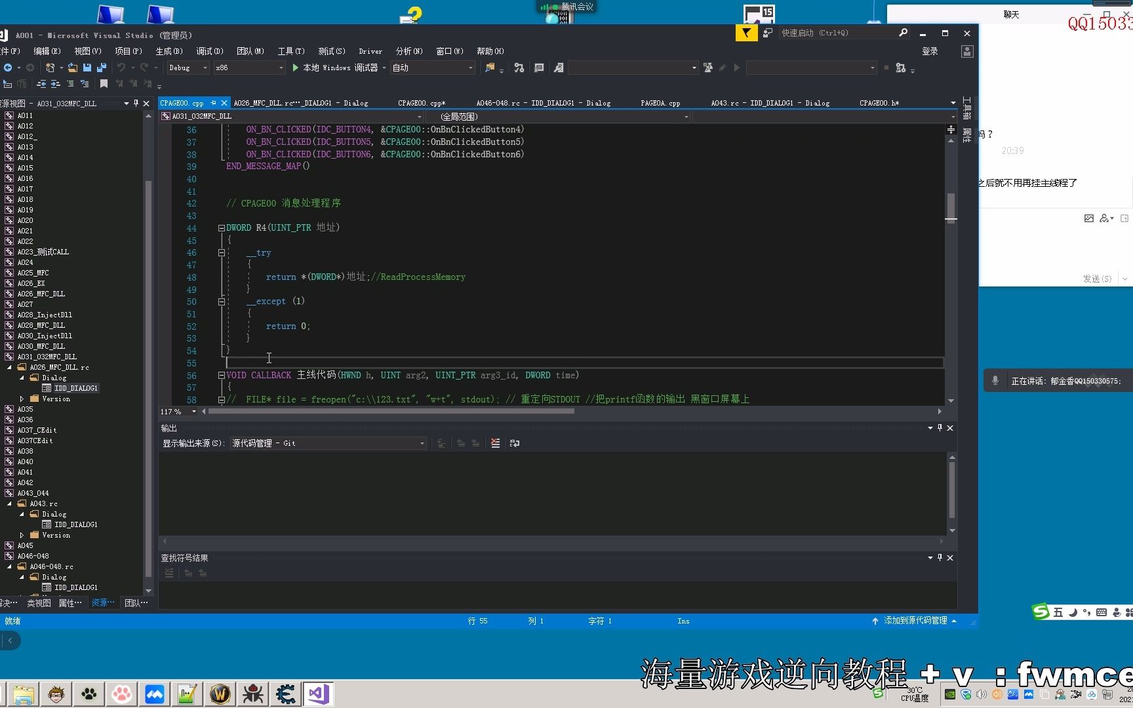Open the 编辑(E) menu
Viewport: 1133px width, 708px height.
[x=47, y=51]
